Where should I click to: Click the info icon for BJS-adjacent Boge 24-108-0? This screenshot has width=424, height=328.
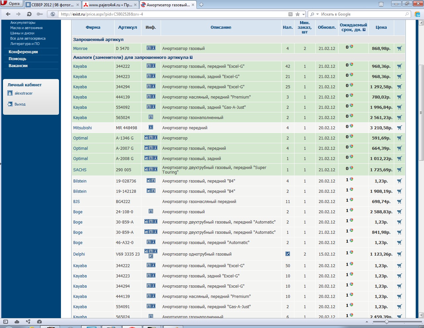[x=151, y=211]
